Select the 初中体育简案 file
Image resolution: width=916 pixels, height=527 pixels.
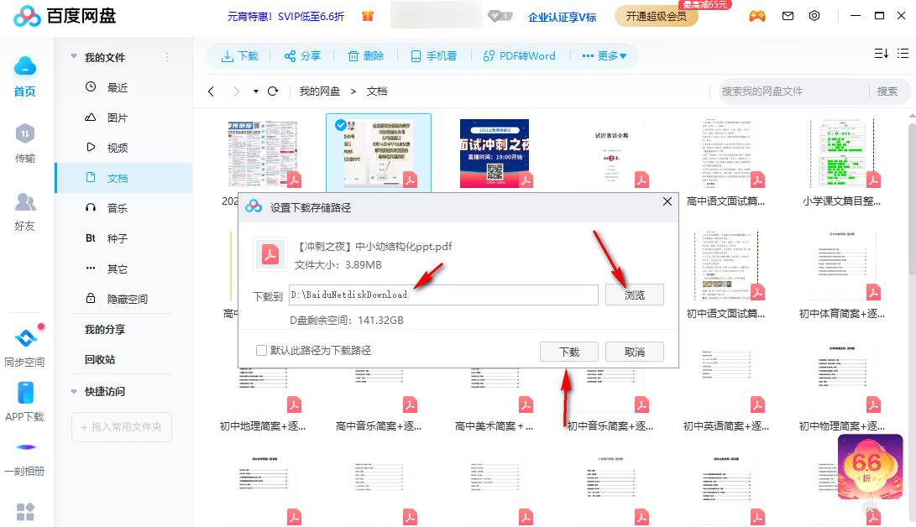(x=841, y=274)
